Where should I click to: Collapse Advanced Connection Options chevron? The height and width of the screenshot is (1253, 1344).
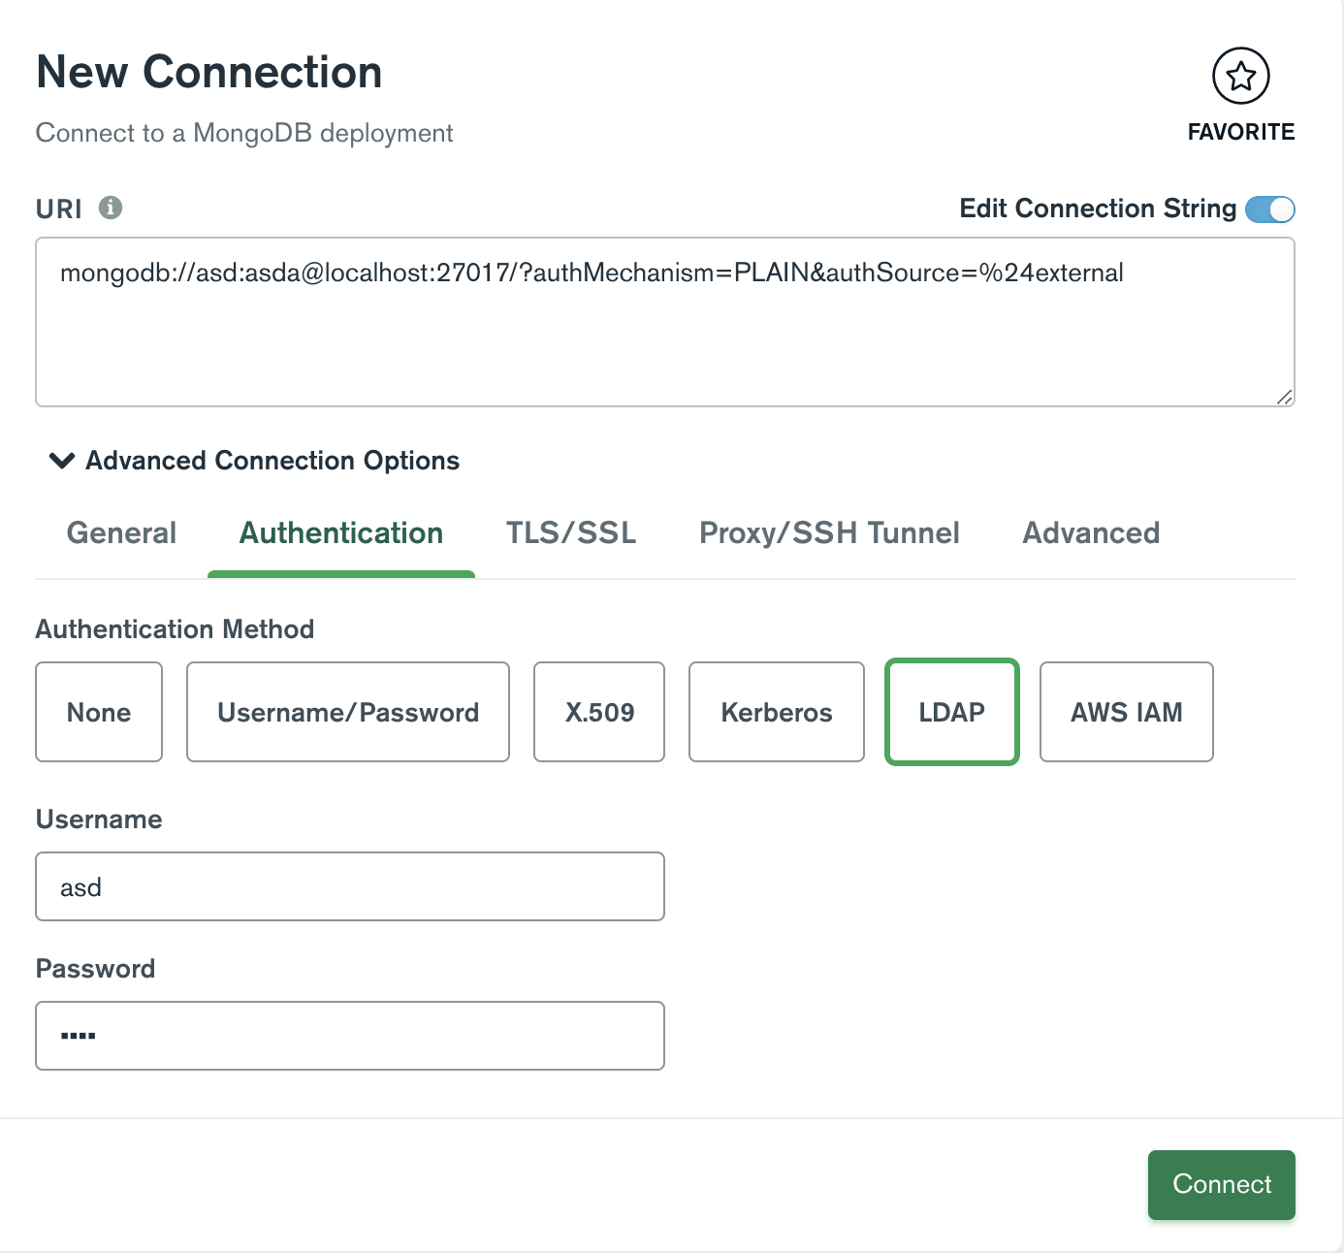[62, 461]
